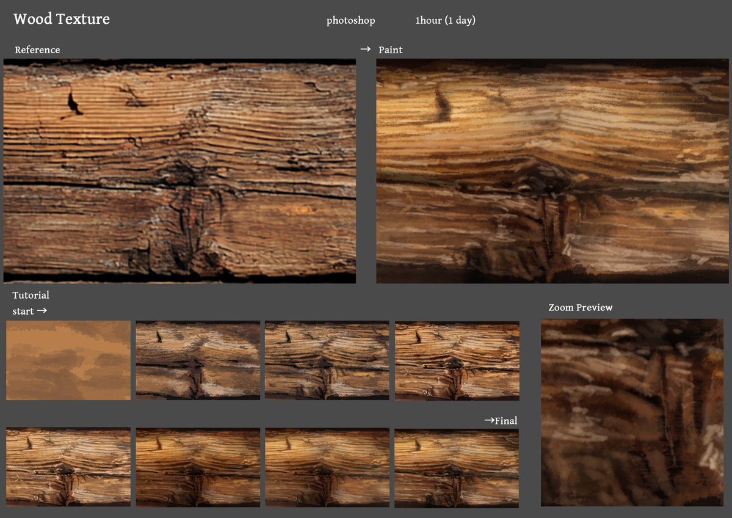
Task: Click the Reference heading label
Action: [x=37, y=50]
